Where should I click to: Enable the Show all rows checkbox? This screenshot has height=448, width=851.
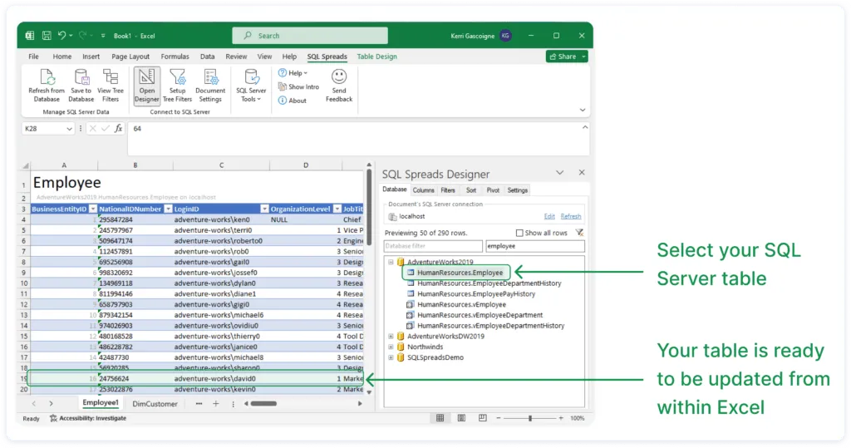point(519,233)
